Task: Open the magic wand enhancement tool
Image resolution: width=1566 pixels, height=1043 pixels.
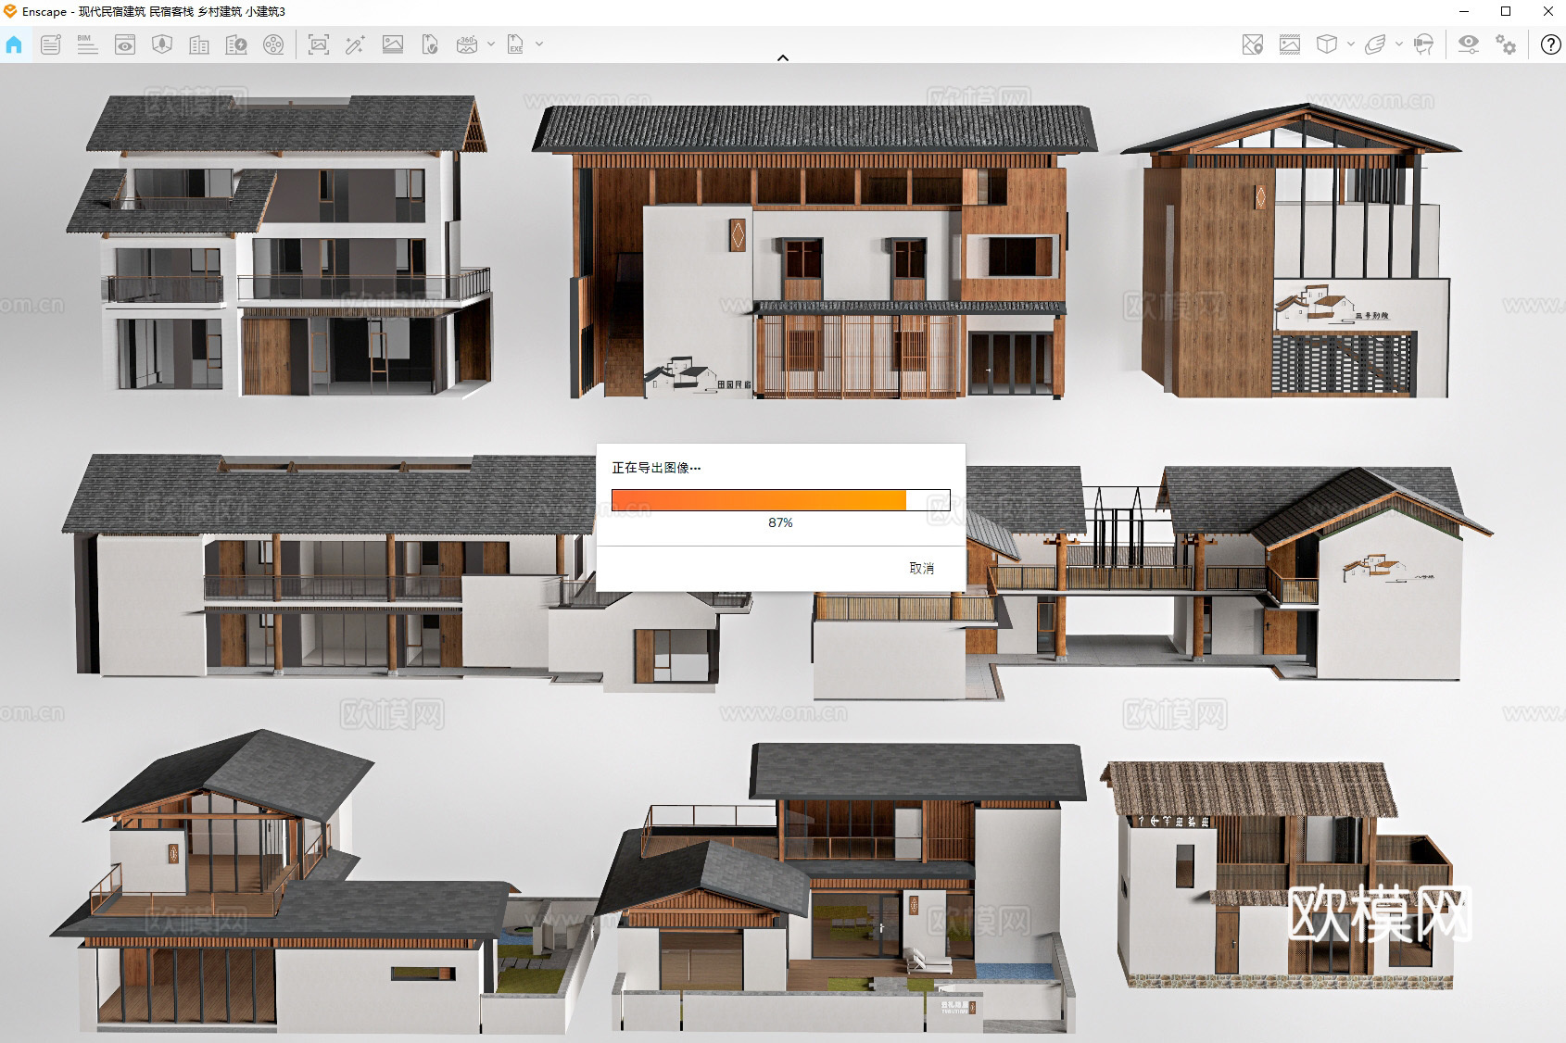Action: click(x=355, y=44)
